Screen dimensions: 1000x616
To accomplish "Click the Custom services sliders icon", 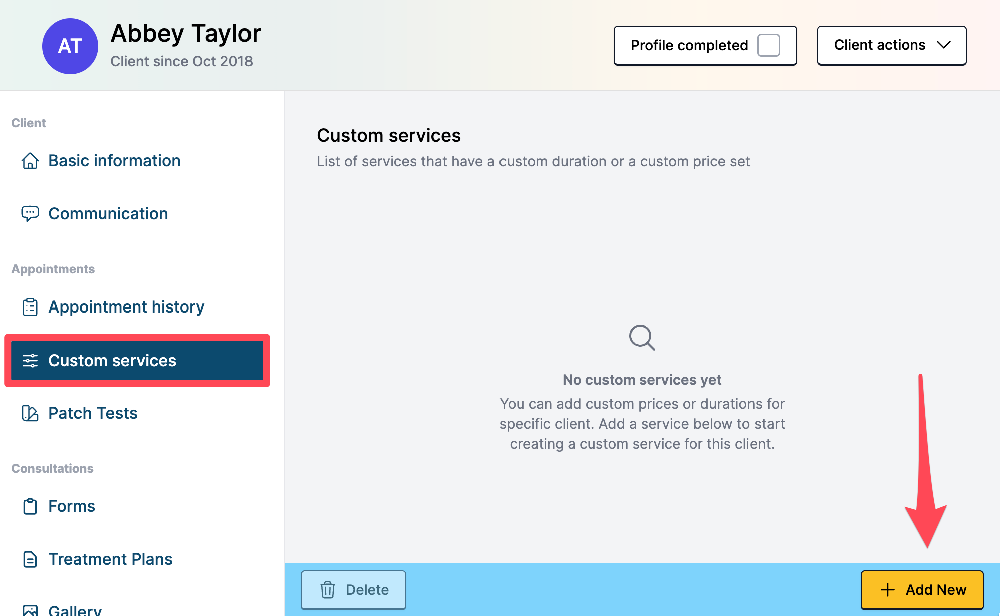I will tap(30, 361).
